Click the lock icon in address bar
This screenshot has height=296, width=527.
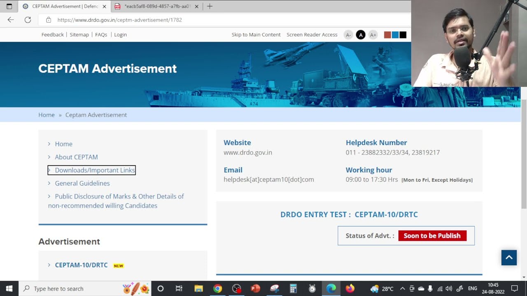coord(49,20)
